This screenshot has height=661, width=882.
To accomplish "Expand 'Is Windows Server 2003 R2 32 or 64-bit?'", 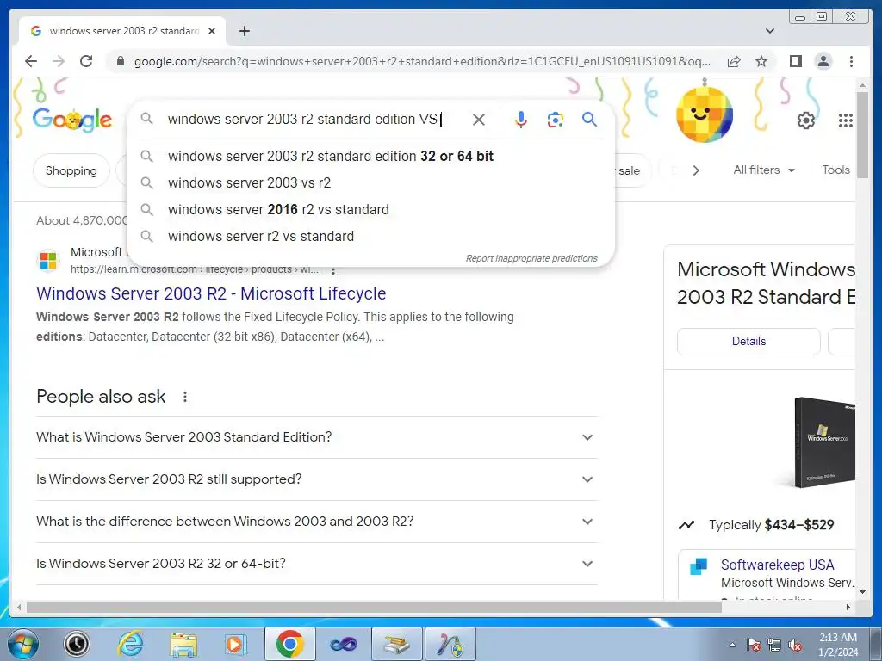I will 317,564.
